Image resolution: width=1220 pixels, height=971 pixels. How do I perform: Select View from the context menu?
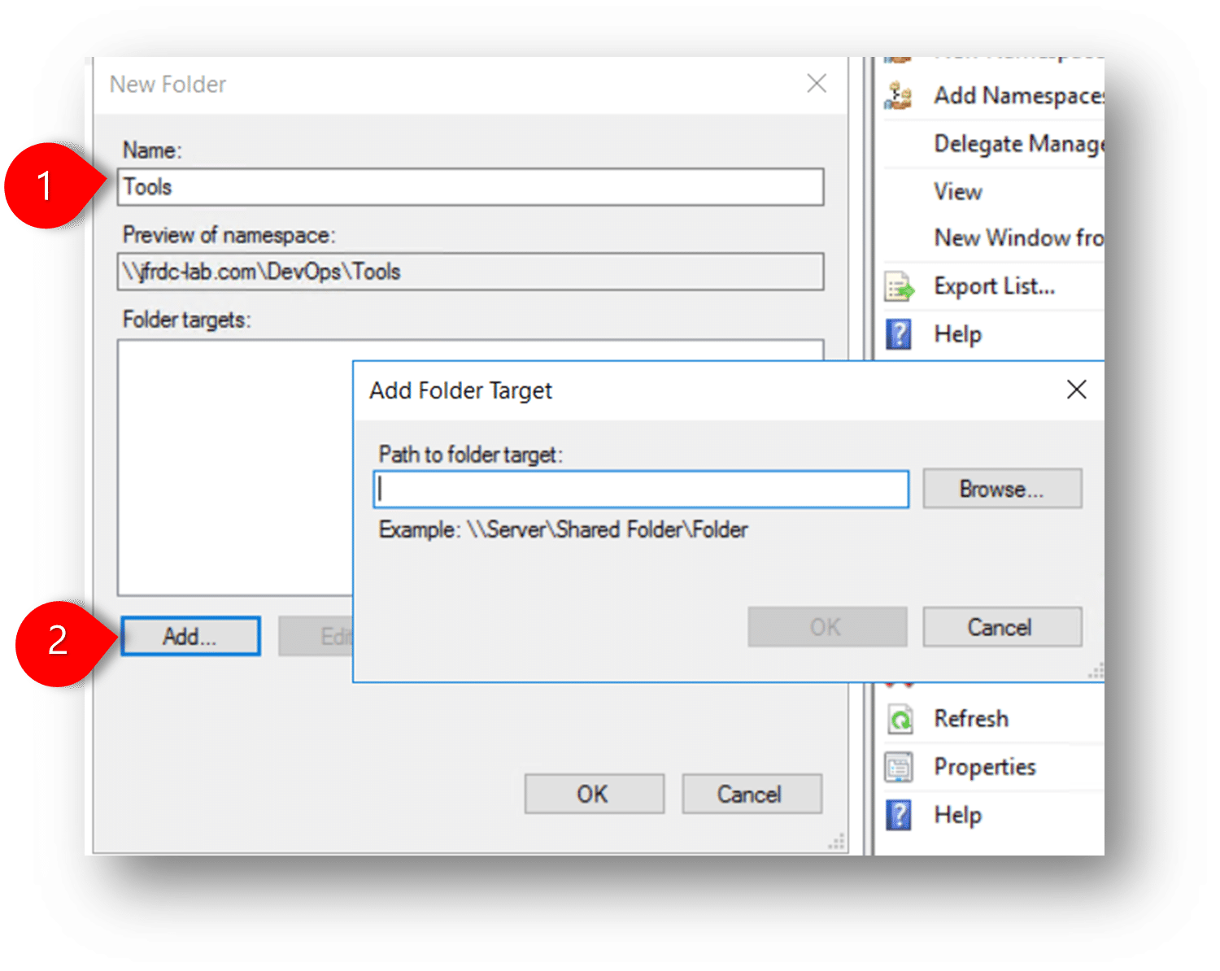tap(958, 191)
